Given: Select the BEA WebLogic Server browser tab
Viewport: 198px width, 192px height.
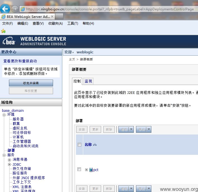Looking at the screenshot, I should (x=27, y=16).
